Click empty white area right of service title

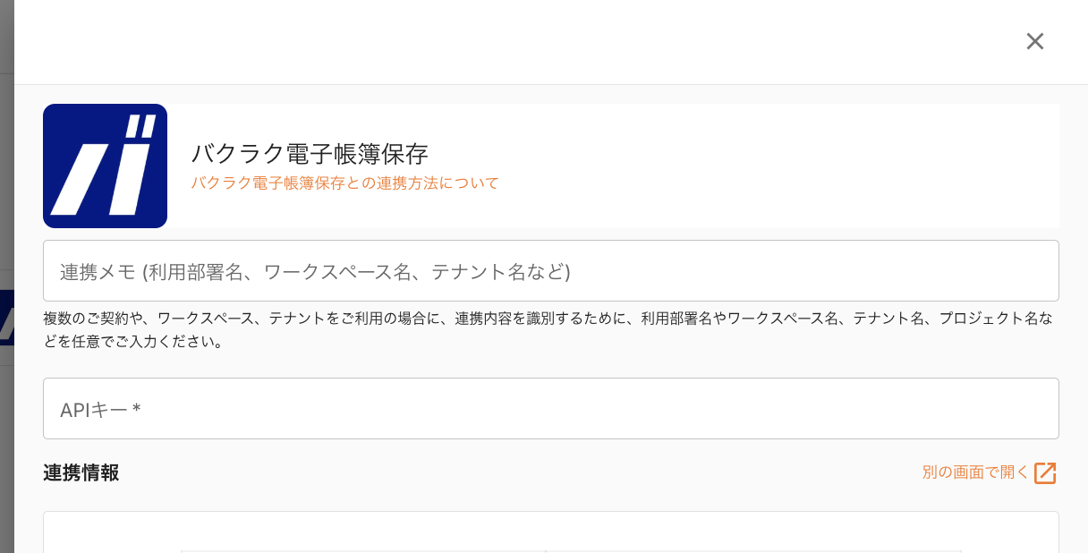[778, 166]
